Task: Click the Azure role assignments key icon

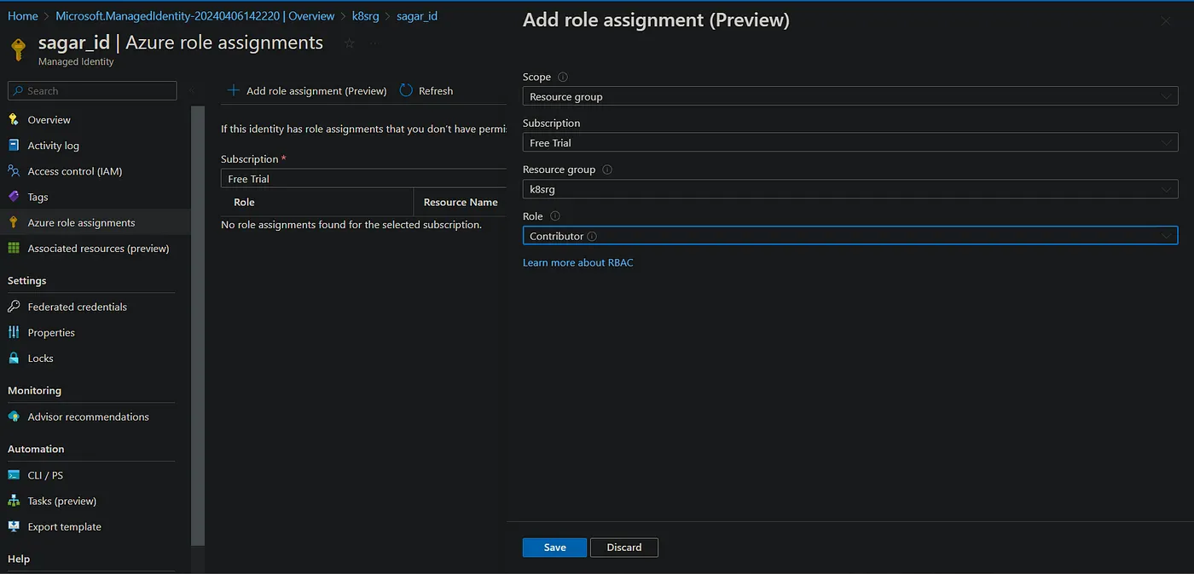Action: point(14,222)
